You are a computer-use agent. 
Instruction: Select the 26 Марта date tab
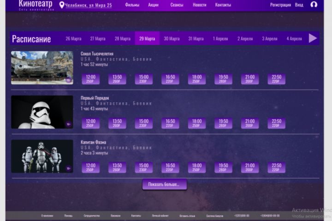(x=73, y=39)
